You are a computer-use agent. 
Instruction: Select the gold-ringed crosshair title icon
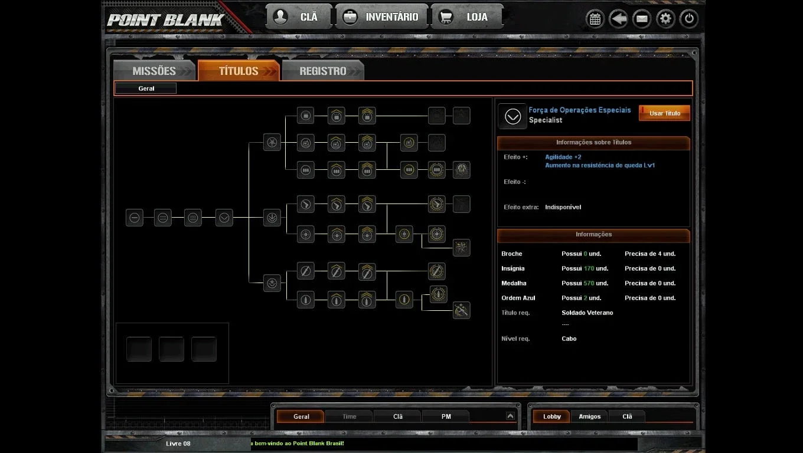coord(404,234)
